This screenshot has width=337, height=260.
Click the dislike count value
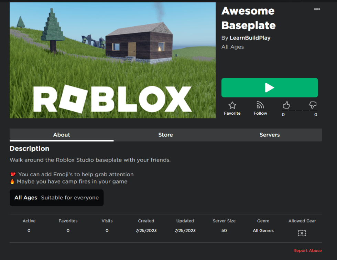coord(315,114)
